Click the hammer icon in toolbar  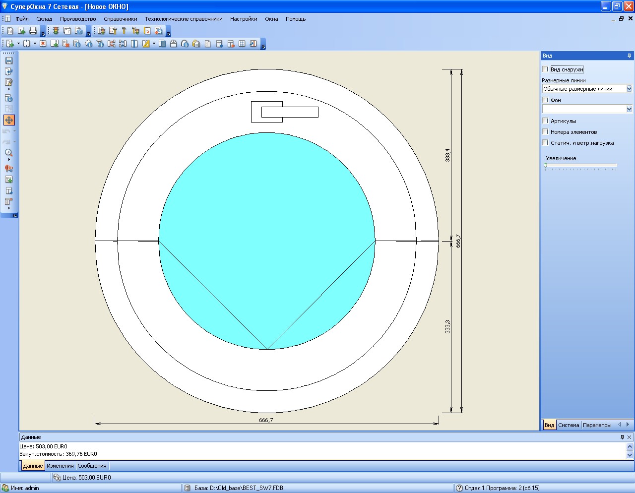(124, 31)
